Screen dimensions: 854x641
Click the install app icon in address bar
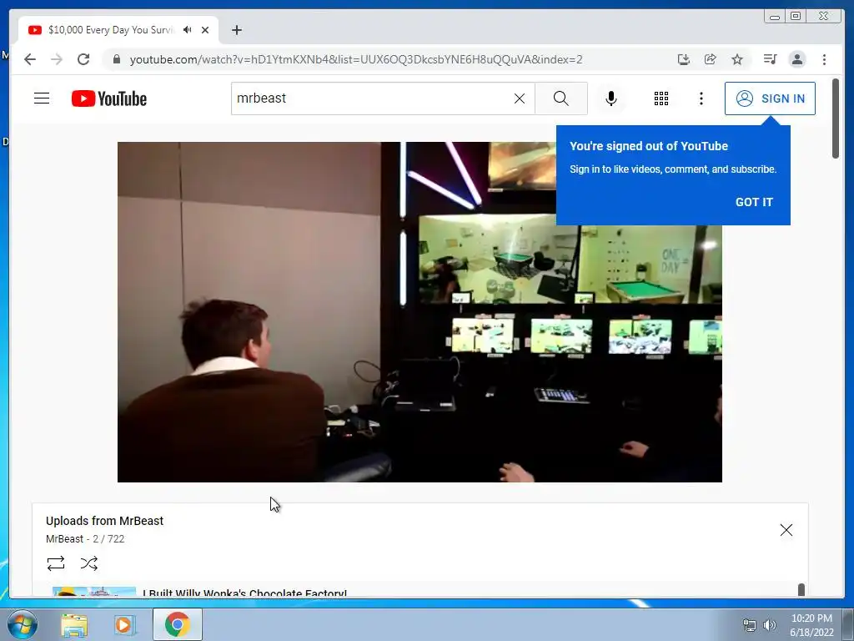click(684, 59)
